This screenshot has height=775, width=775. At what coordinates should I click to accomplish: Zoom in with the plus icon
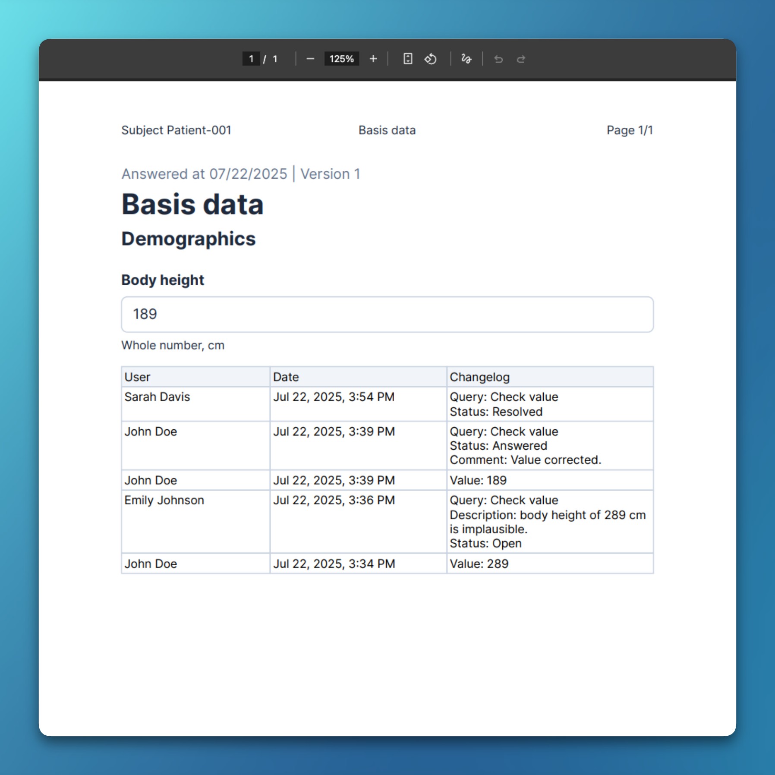pyautogui.click(x=373, y=59)
